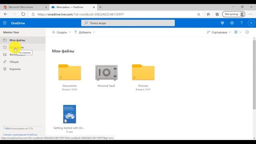The height and width of the screenshot is (144, 256).
Task: Click the shared people icon in sidebar
Action: point(5,62)
